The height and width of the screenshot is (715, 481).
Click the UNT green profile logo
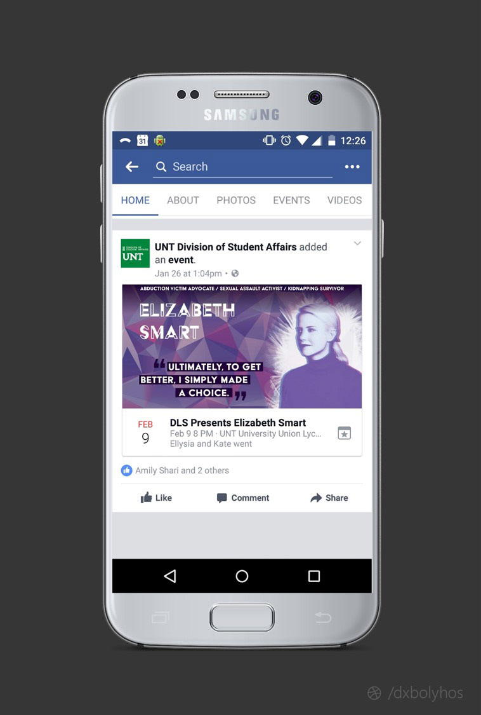(135, 253)
